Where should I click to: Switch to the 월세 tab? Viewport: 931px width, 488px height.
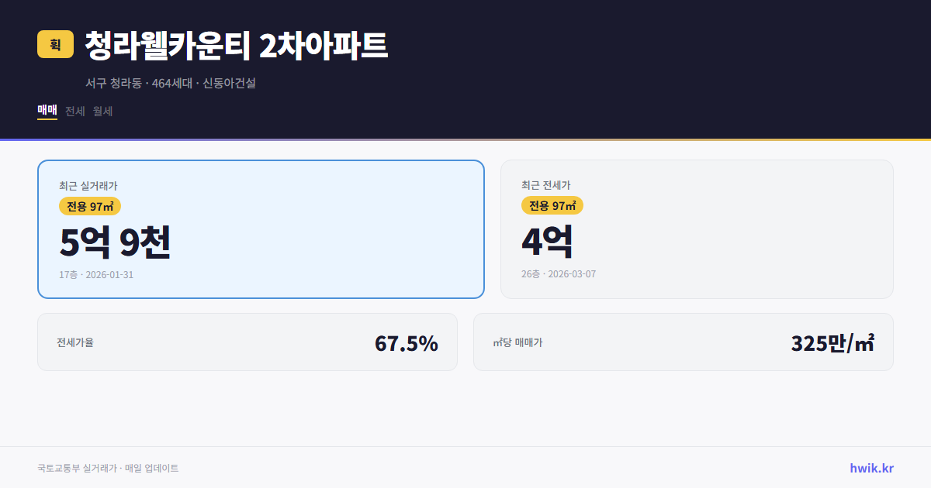[x=102, y=111]
